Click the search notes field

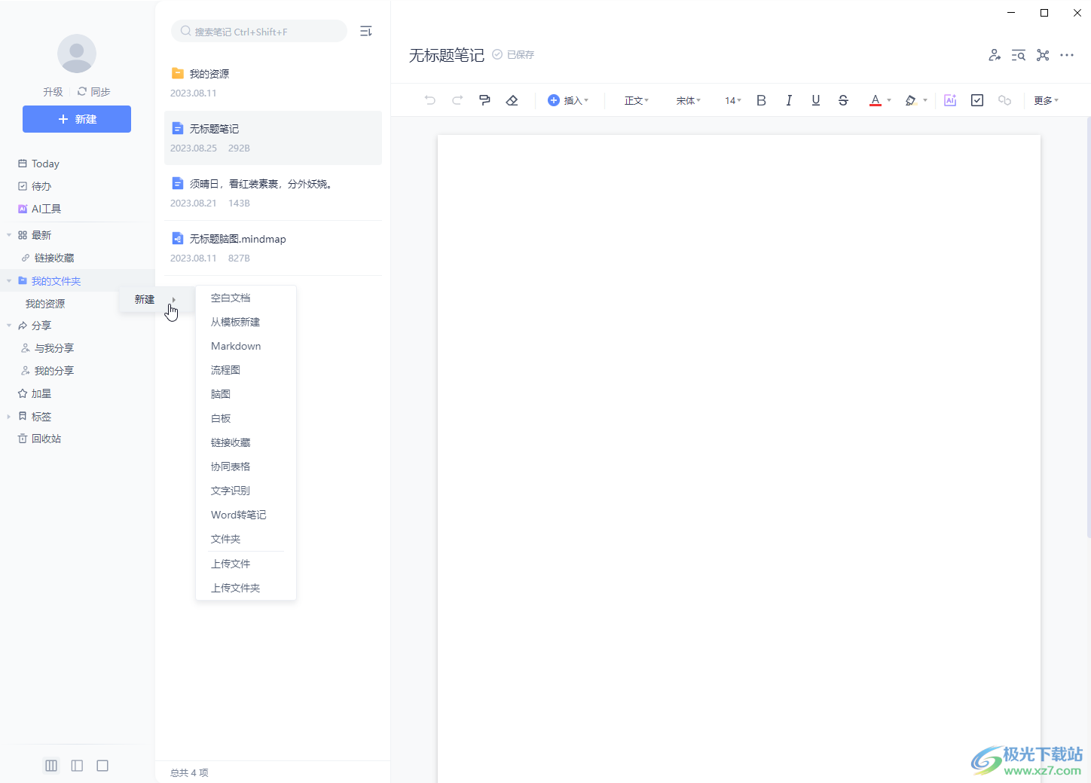pos(259,31)
